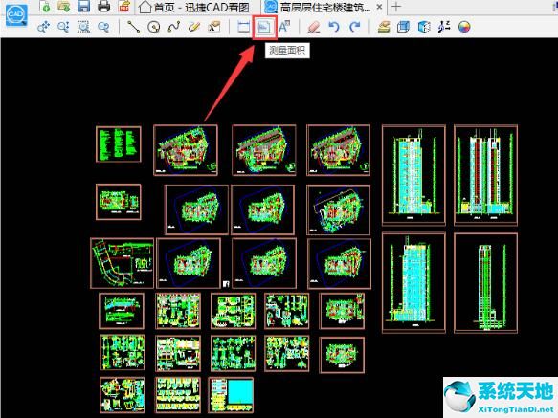Click the Measure Area (测量面积) tool
This screenshot has height=418, width=558.
[264, 27]
